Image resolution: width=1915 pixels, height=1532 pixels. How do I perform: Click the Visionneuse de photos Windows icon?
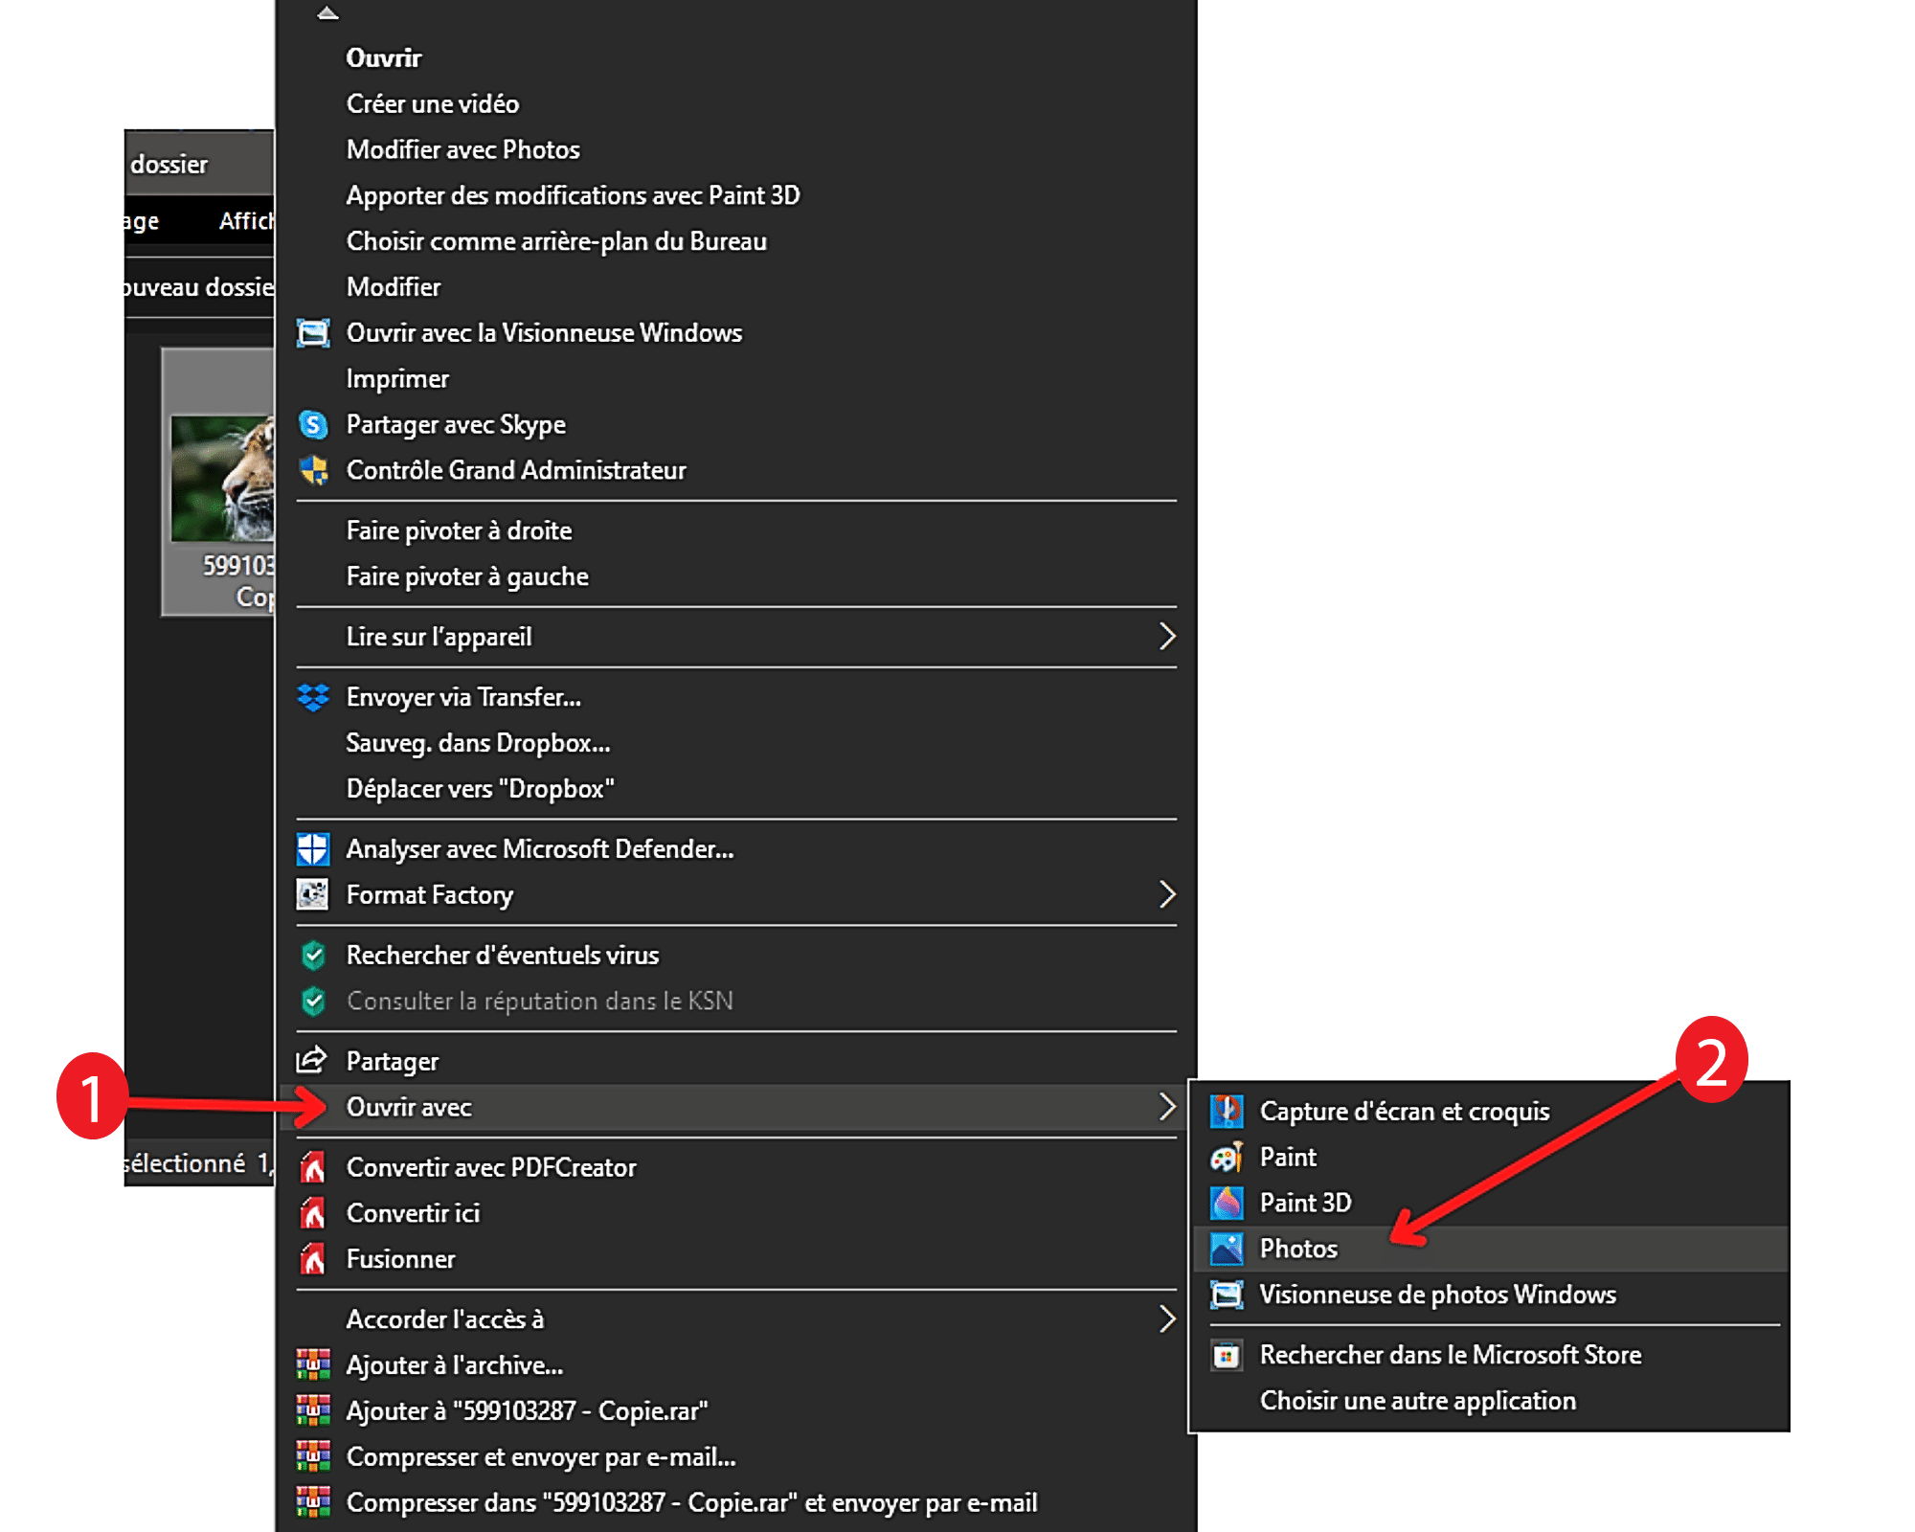[1227, 1295]
